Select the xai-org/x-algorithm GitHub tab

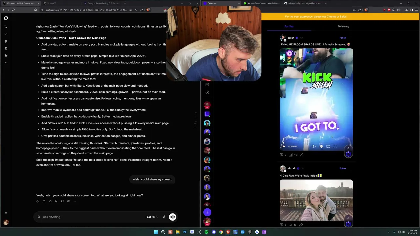(302, 3)
